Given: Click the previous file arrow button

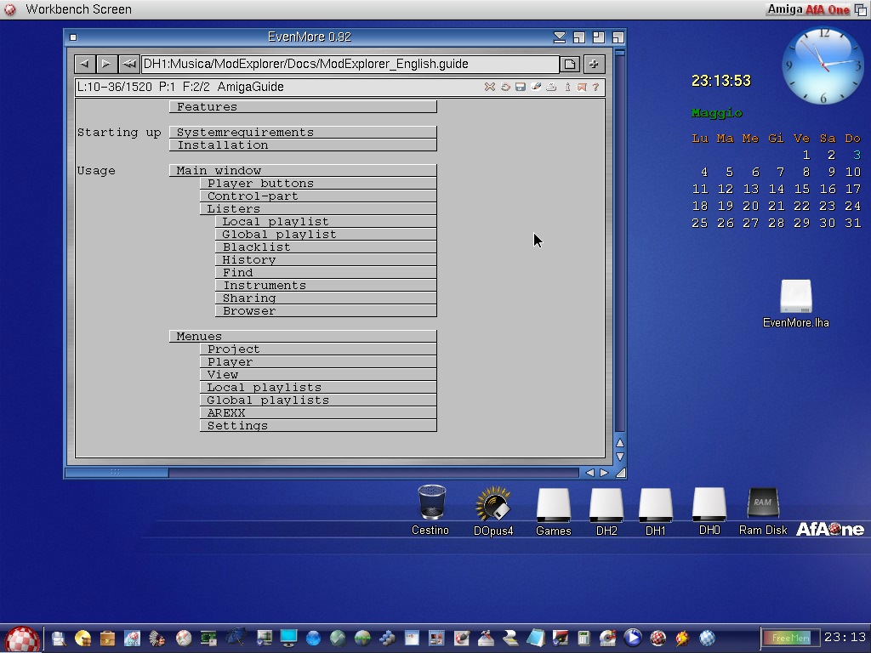Looking at the screenshot, I should [x=84, y=64].
